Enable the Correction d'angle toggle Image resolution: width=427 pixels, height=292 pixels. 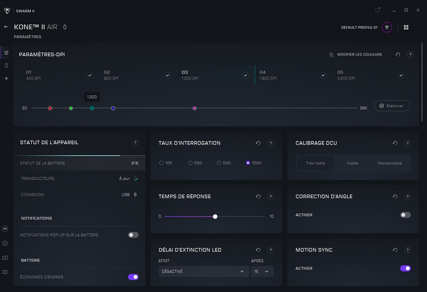click(x=405, y=215)
